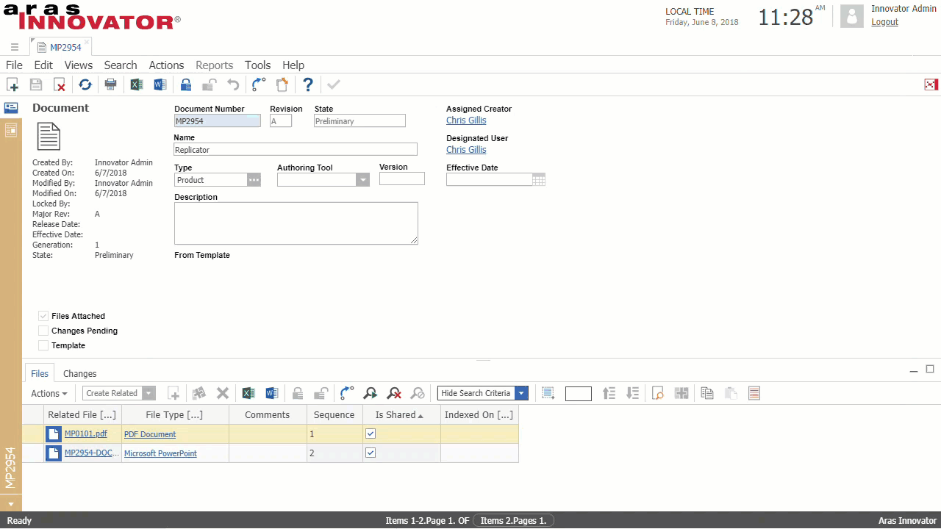
Task: Run search in Files tab toolbar
Action: point(370,393)
